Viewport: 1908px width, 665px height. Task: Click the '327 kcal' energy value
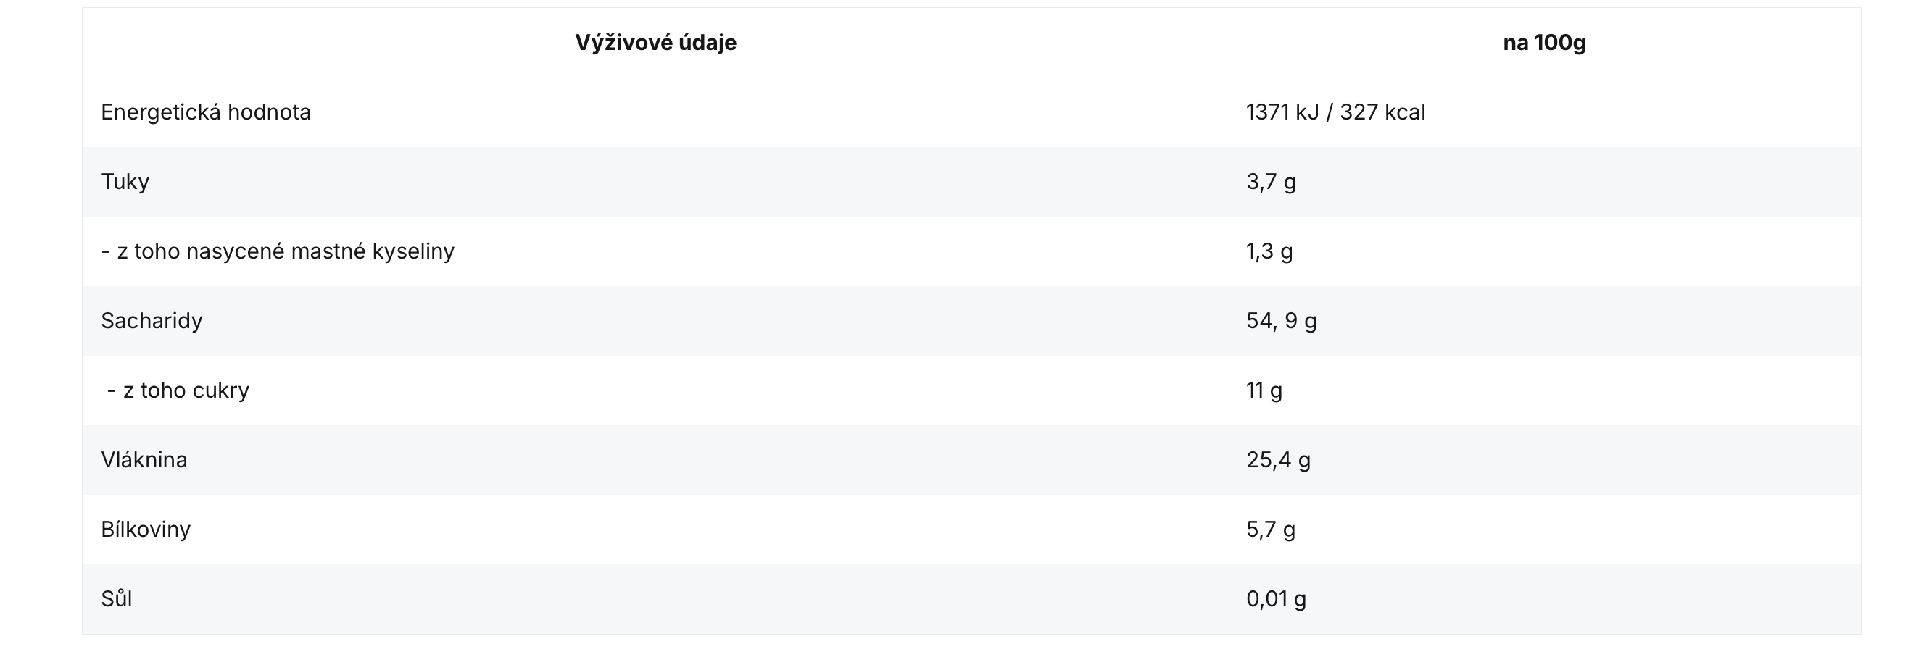coord(1382,112)
